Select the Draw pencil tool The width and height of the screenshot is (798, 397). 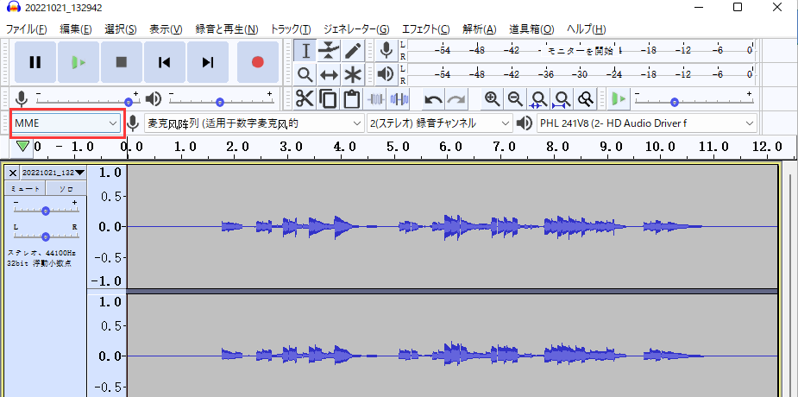[x=353, y=51]
